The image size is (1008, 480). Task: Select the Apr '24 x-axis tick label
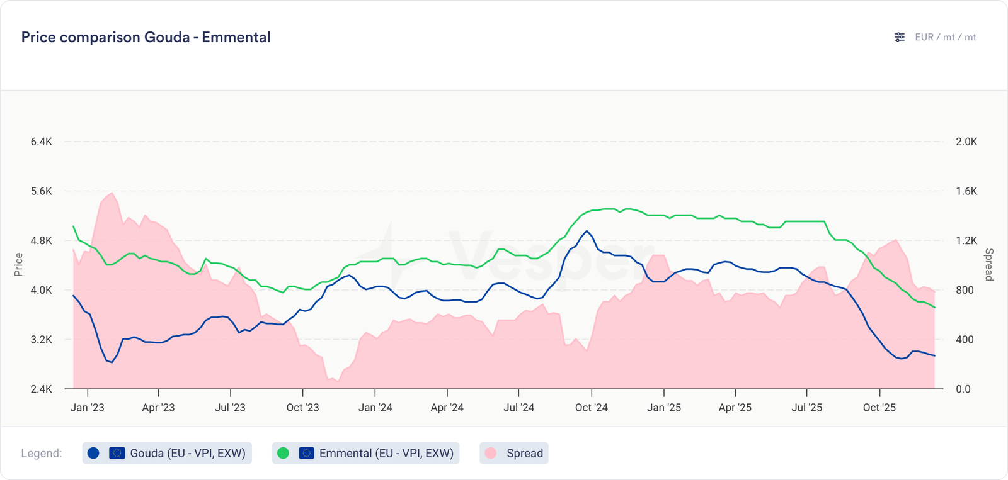coord(447,408)
